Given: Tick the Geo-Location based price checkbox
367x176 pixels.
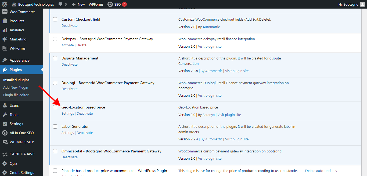Looking at the screenshot, I should click(55, 107).
